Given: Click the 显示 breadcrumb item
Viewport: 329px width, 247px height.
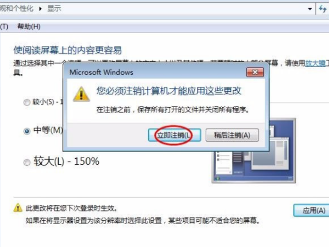Looking at the screenshot, I should pos(54,9).
